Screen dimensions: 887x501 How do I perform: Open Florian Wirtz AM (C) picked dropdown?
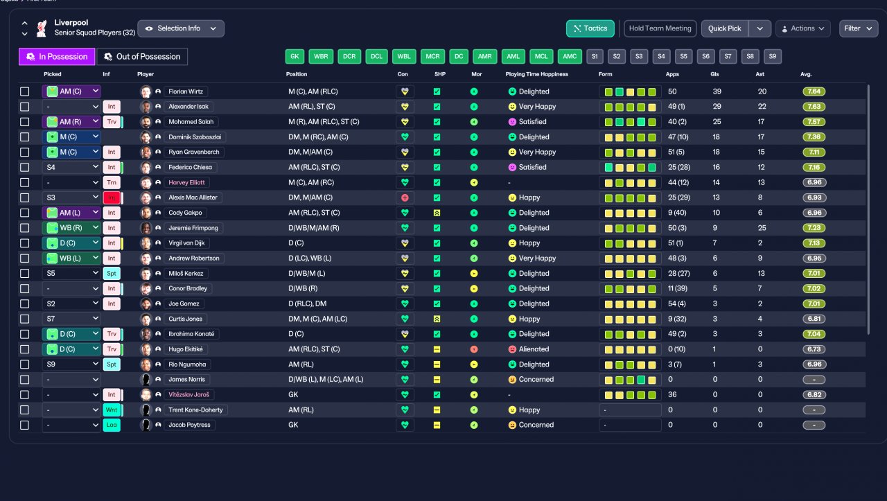pyautogui.click(x=71, y=91)
